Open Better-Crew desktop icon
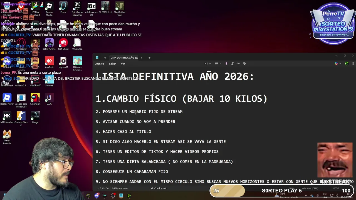 [49, 44]
